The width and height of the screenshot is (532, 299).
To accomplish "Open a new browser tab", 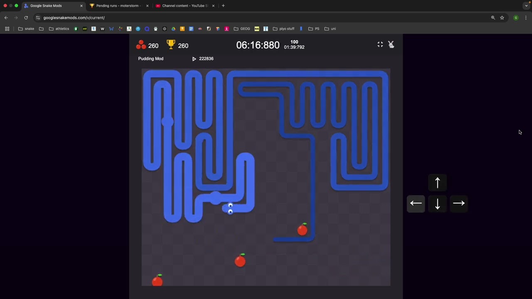I will click(x=223, y=6).
